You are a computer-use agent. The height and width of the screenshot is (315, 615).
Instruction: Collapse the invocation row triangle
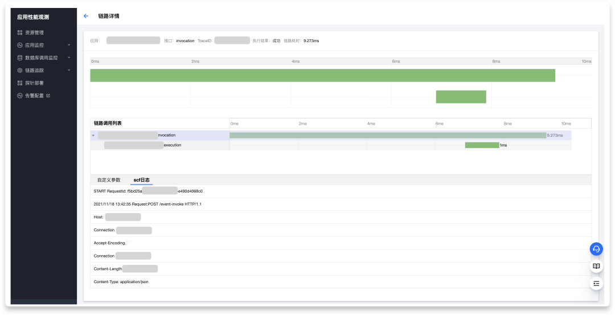pyautogui.click(x=93, y=136)
